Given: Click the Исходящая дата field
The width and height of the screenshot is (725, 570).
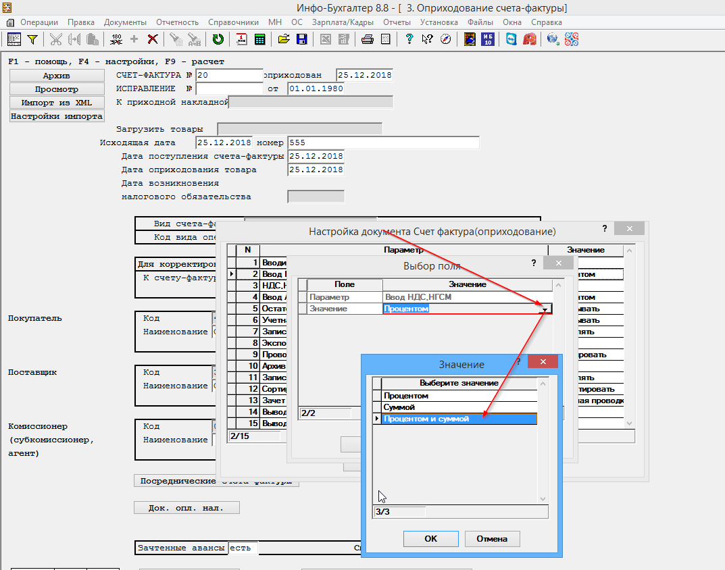Looking at the screenshot, I should coord(224,143).
